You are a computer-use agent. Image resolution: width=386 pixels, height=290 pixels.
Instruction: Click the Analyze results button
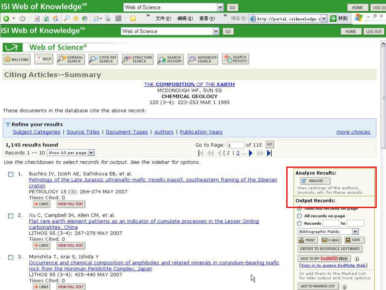click(315, 181)
